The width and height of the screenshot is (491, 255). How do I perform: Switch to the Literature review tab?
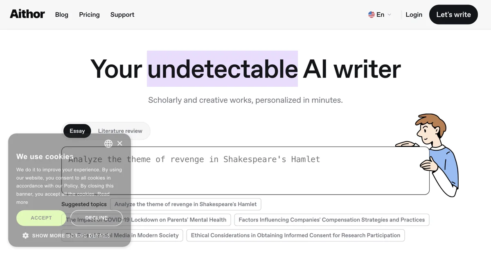[120, 131]
